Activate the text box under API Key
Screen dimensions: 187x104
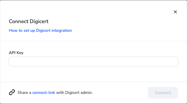[x=93, y=62]
